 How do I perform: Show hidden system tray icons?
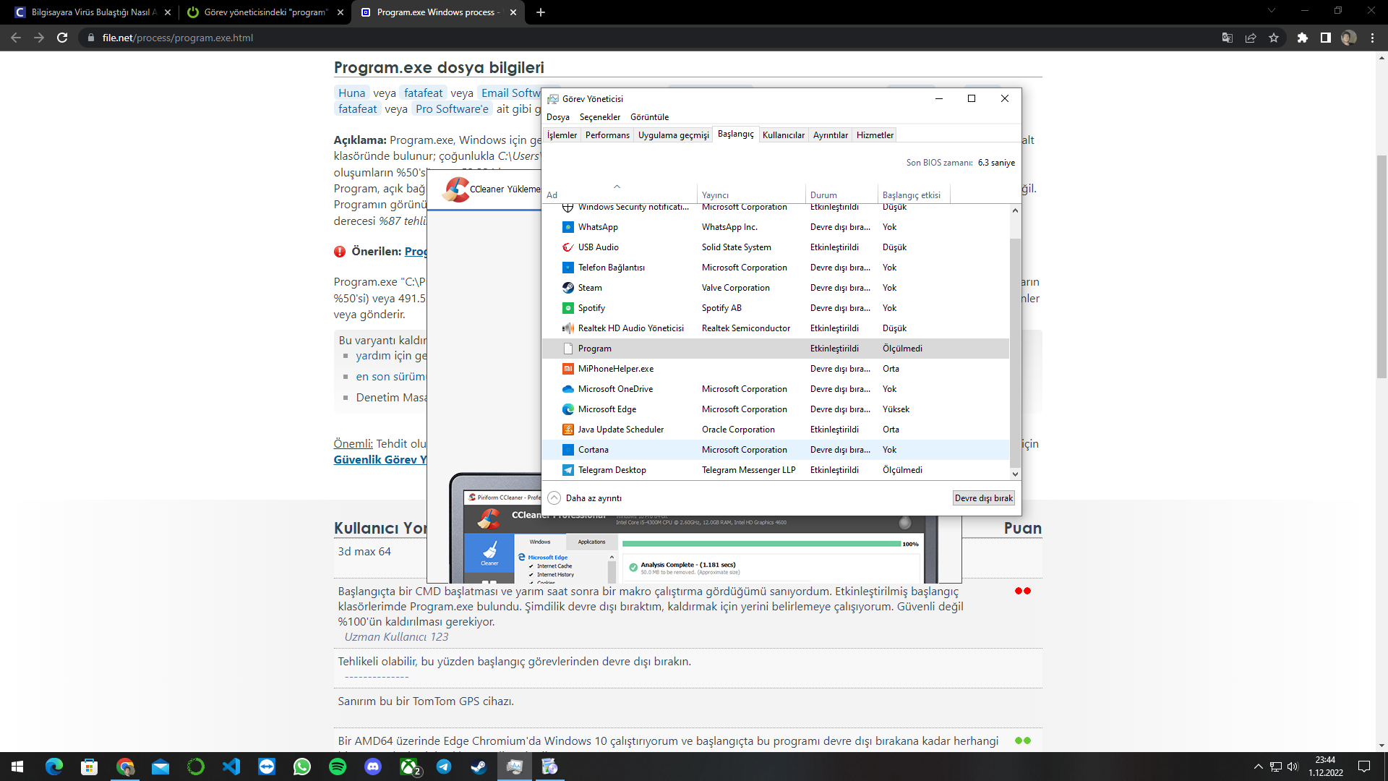(1258, 767)
